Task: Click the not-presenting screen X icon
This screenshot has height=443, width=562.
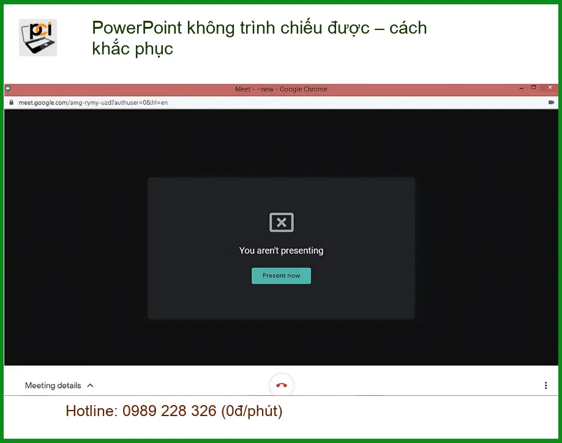Action: pos(282,222)
